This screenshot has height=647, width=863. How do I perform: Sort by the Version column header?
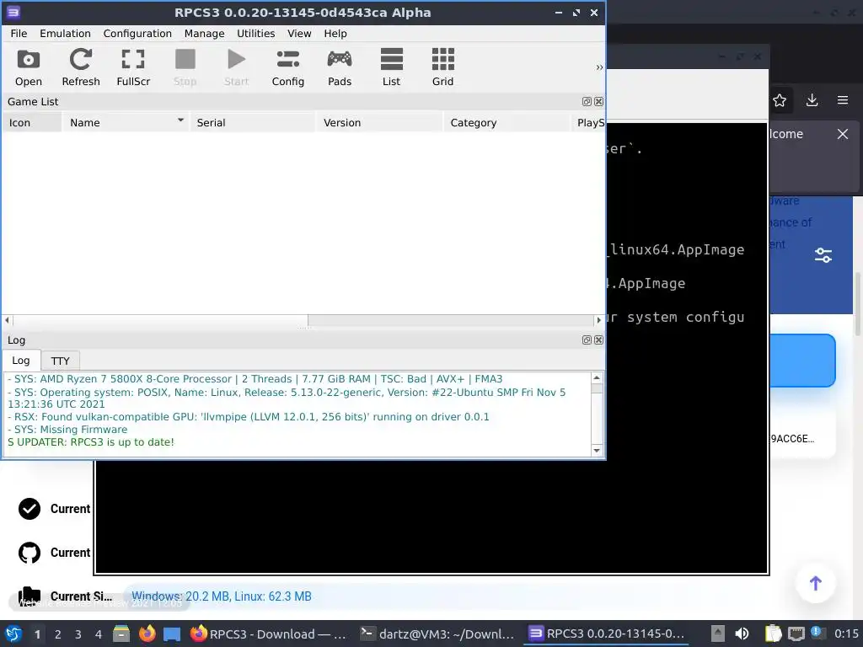pyautogui.click(x=379, y=122)
